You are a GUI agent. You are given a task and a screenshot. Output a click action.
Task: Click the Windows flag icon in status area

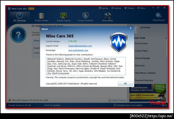tap(10, 100)
